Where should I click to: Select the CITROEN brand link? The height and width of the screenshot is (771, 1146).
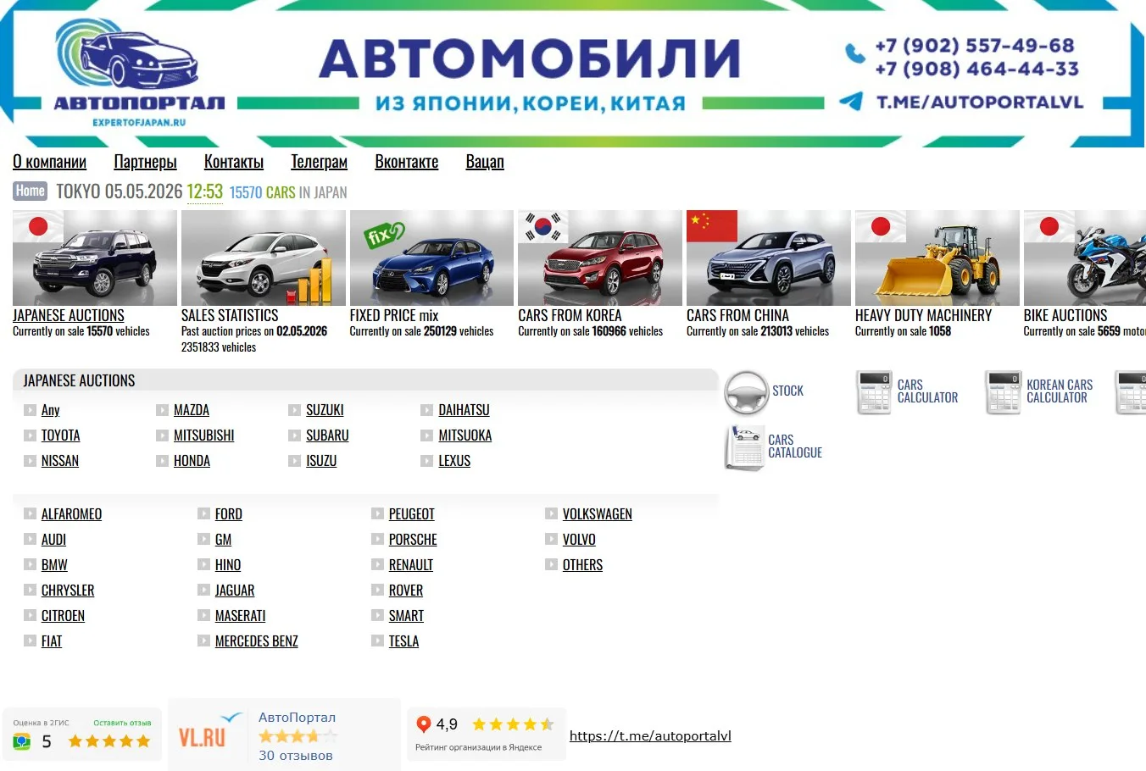(x=63, y=616)
